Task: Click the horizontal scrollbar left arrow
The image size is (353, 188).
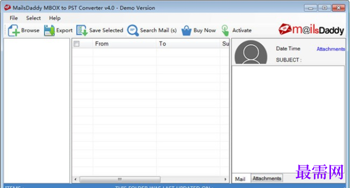Action: click(x=75, y=179)
